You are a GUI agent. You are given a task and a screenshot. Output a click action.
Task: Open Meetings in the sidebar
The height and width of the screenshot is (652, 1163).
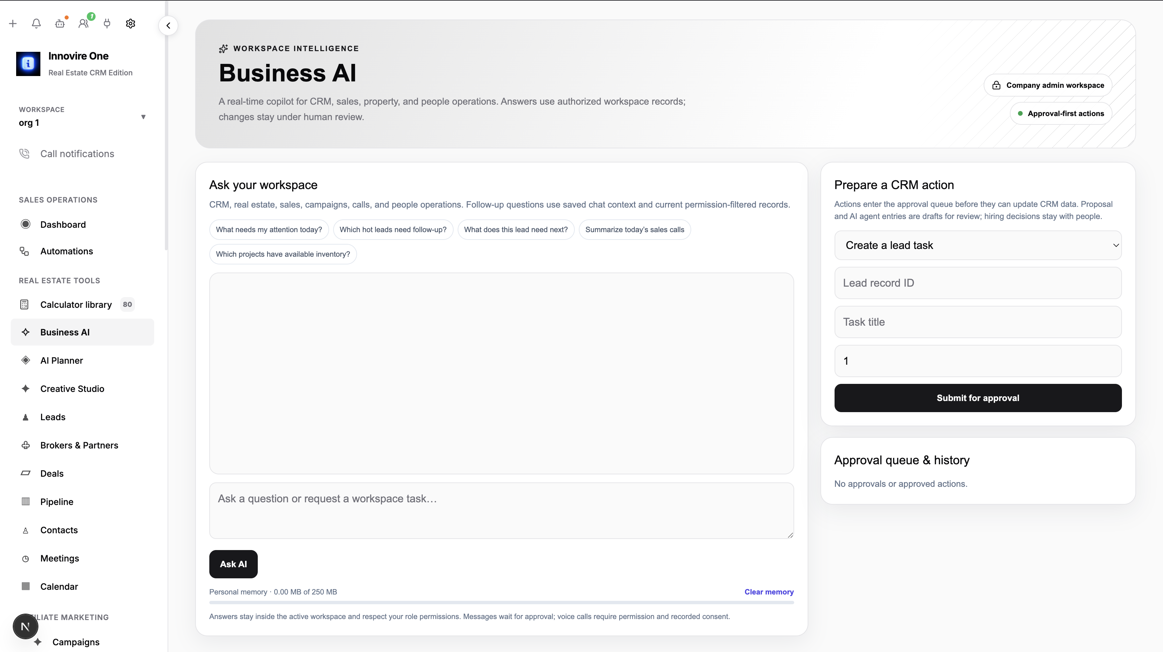click(83, 558)
